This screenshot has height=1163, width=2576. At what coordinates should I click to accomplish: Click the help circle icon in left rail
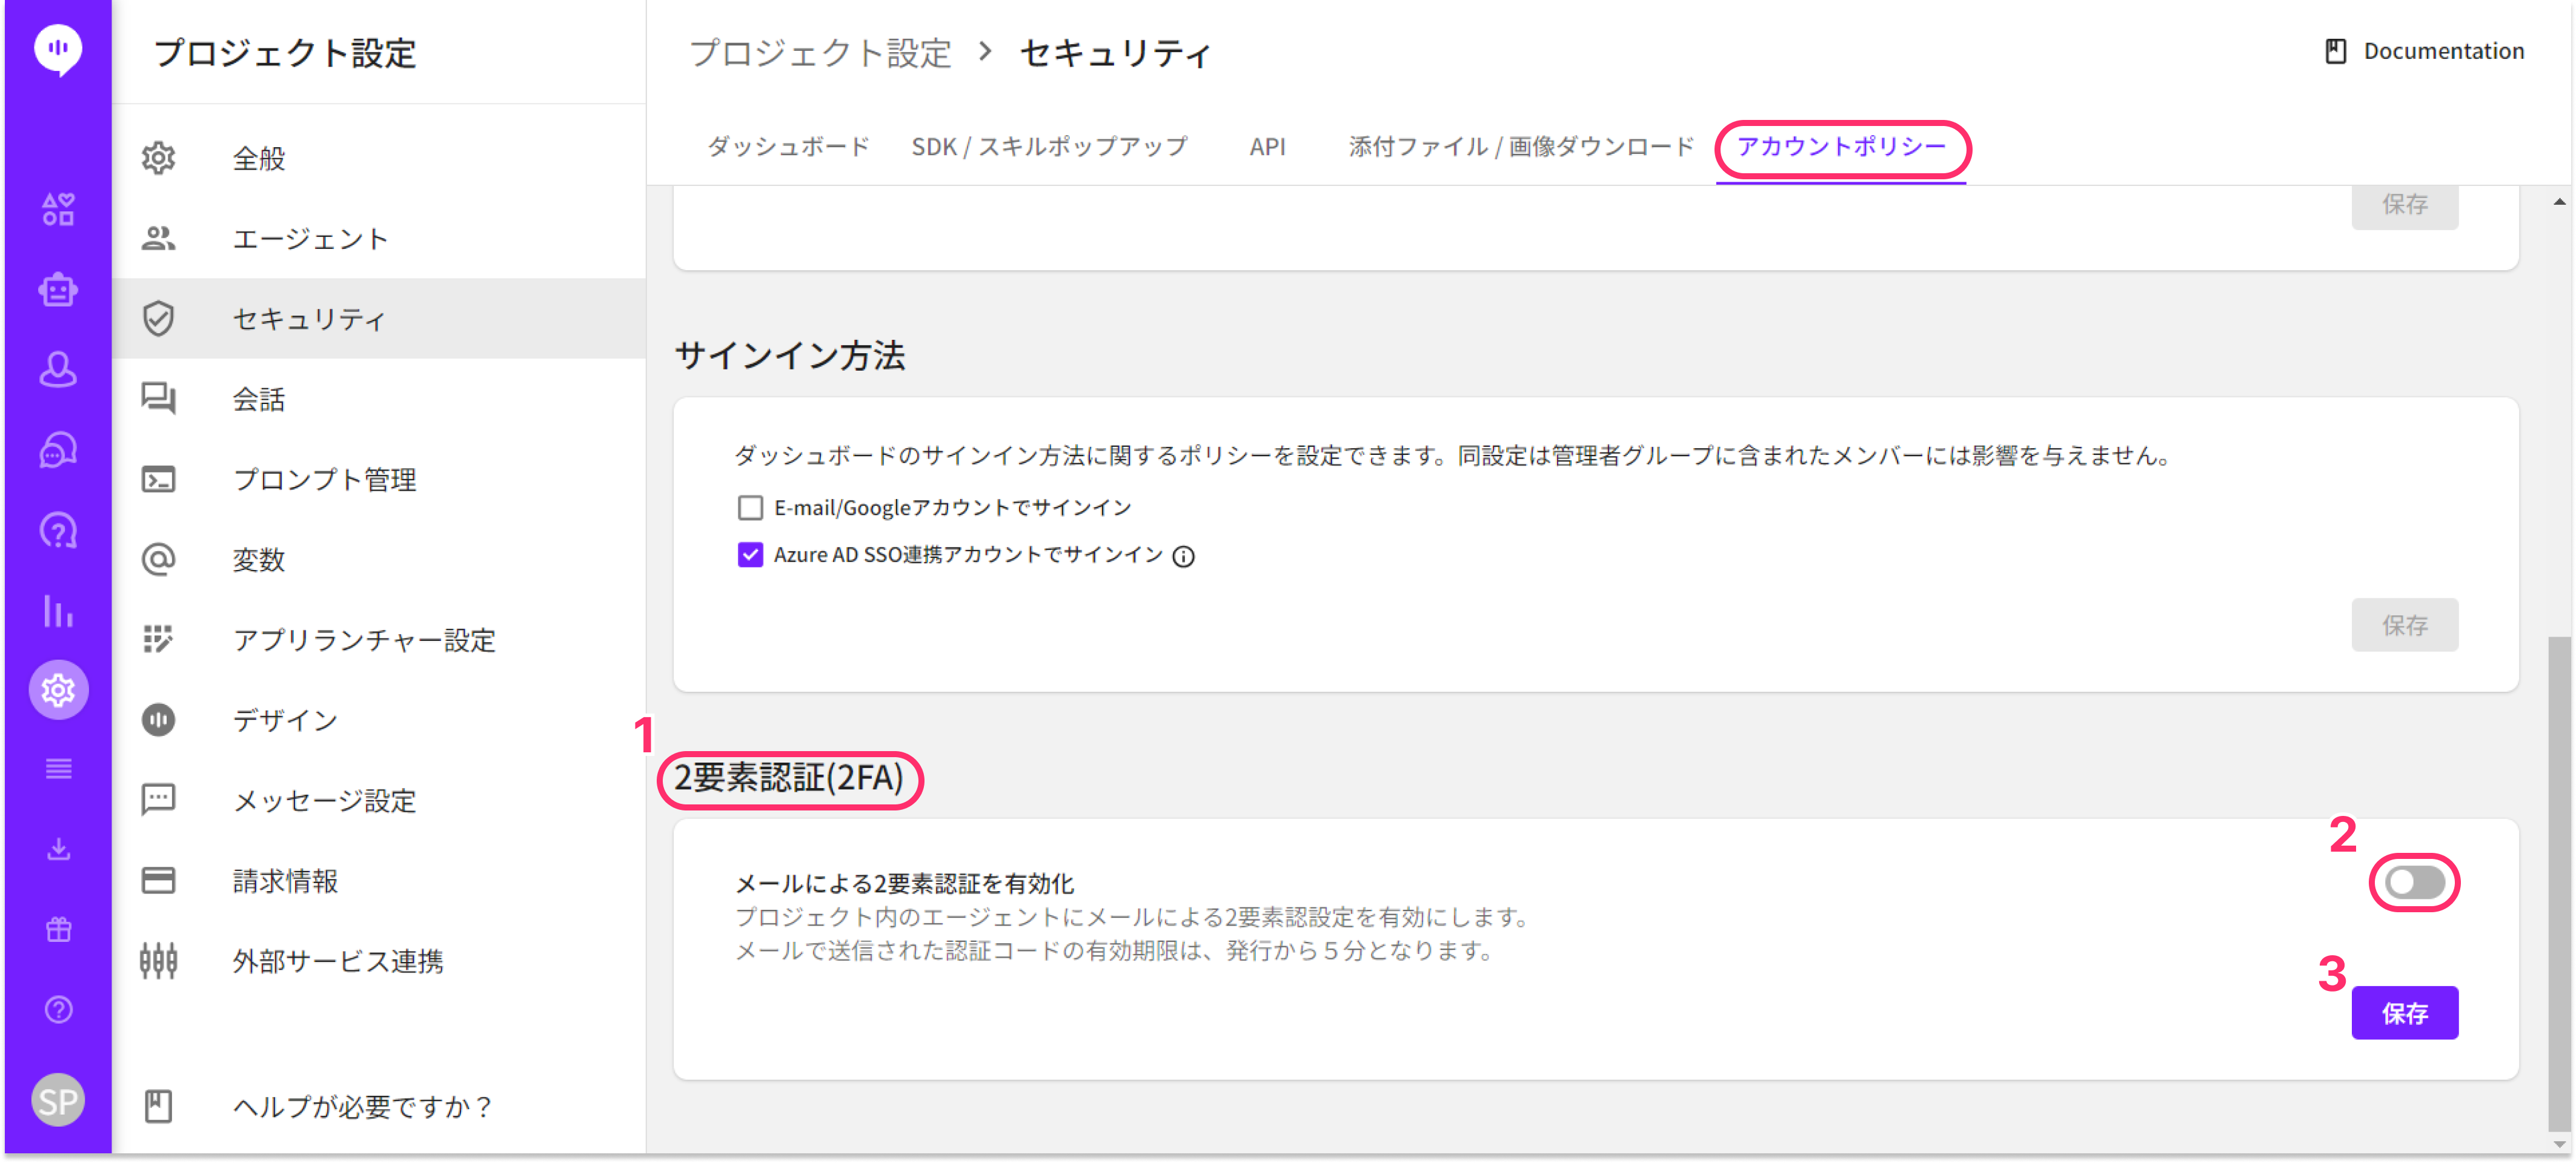[58, 1010]
